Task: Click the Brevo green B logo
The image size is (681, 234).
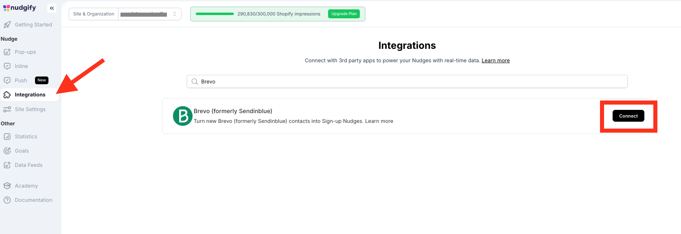Action: 183,116
